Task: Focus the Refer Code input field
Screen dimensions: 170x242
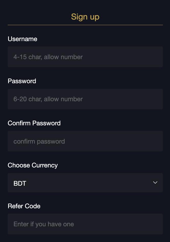Action: (x=85, y=224)
